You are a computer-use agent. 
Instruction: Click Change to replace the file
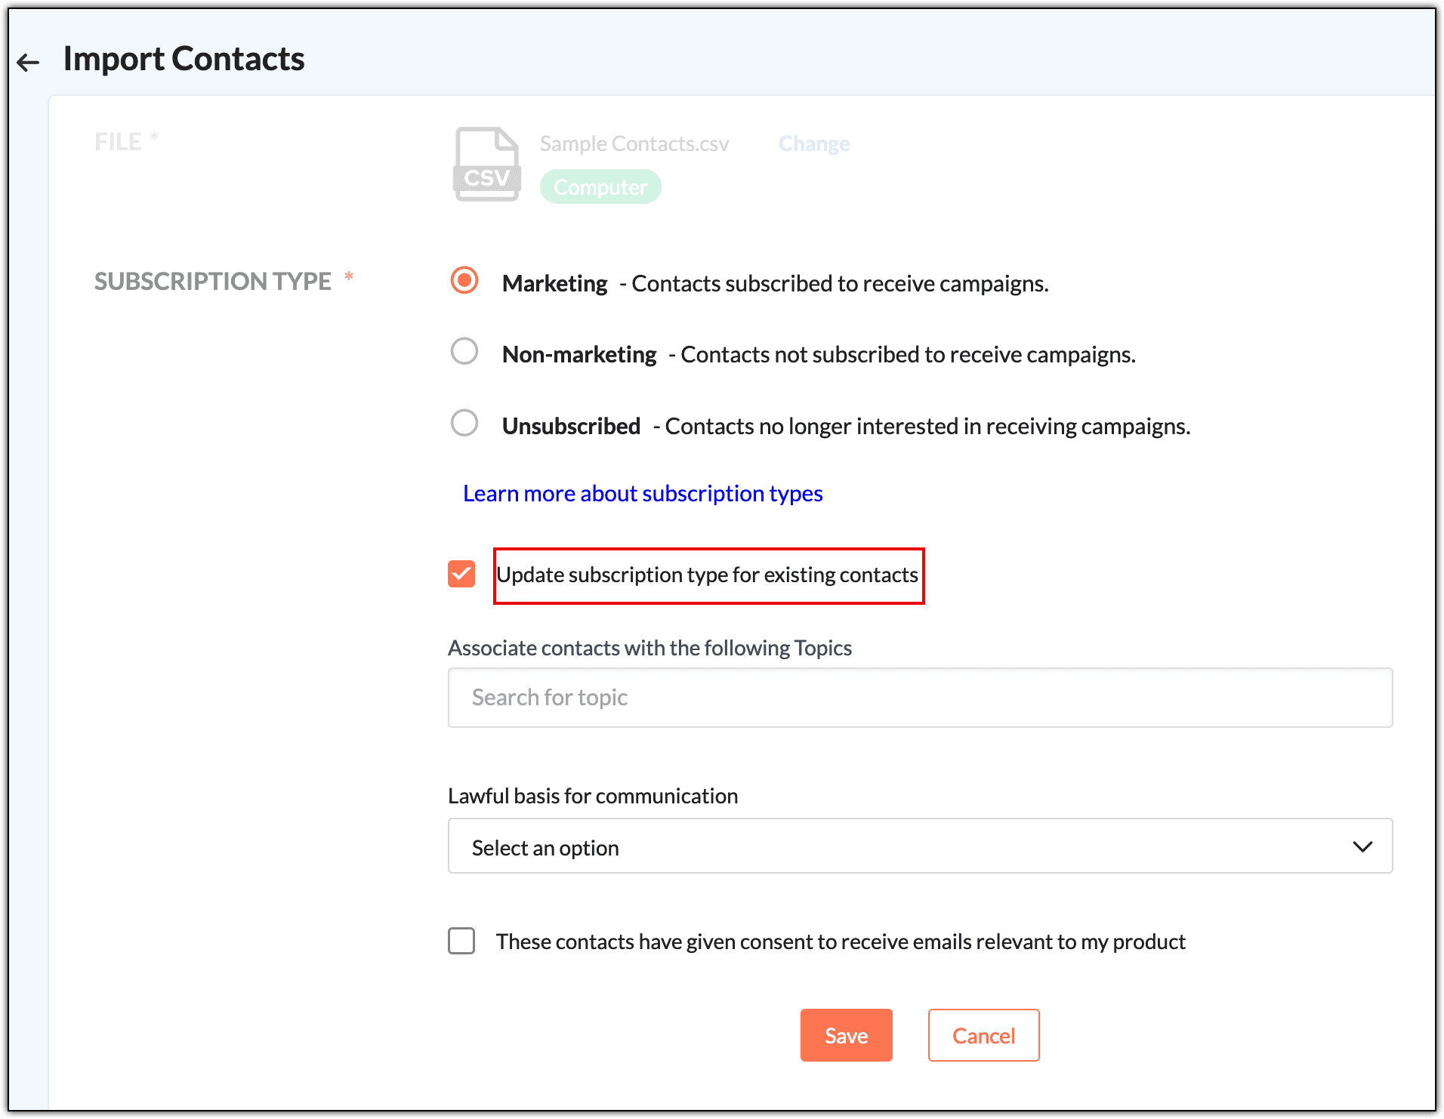[x=813, y=143]
